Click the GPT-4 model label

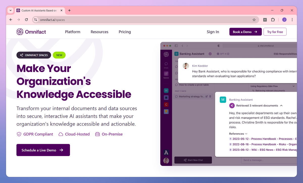click(x=223, y=54)
